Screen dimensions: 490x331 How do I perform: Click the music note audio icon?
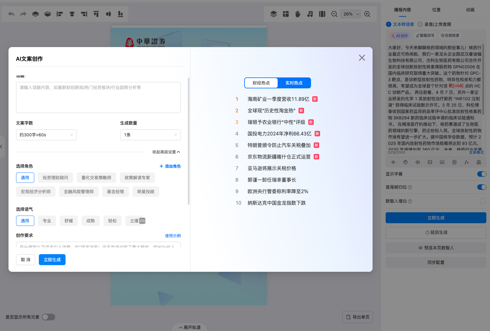click(x=310, y=14)
